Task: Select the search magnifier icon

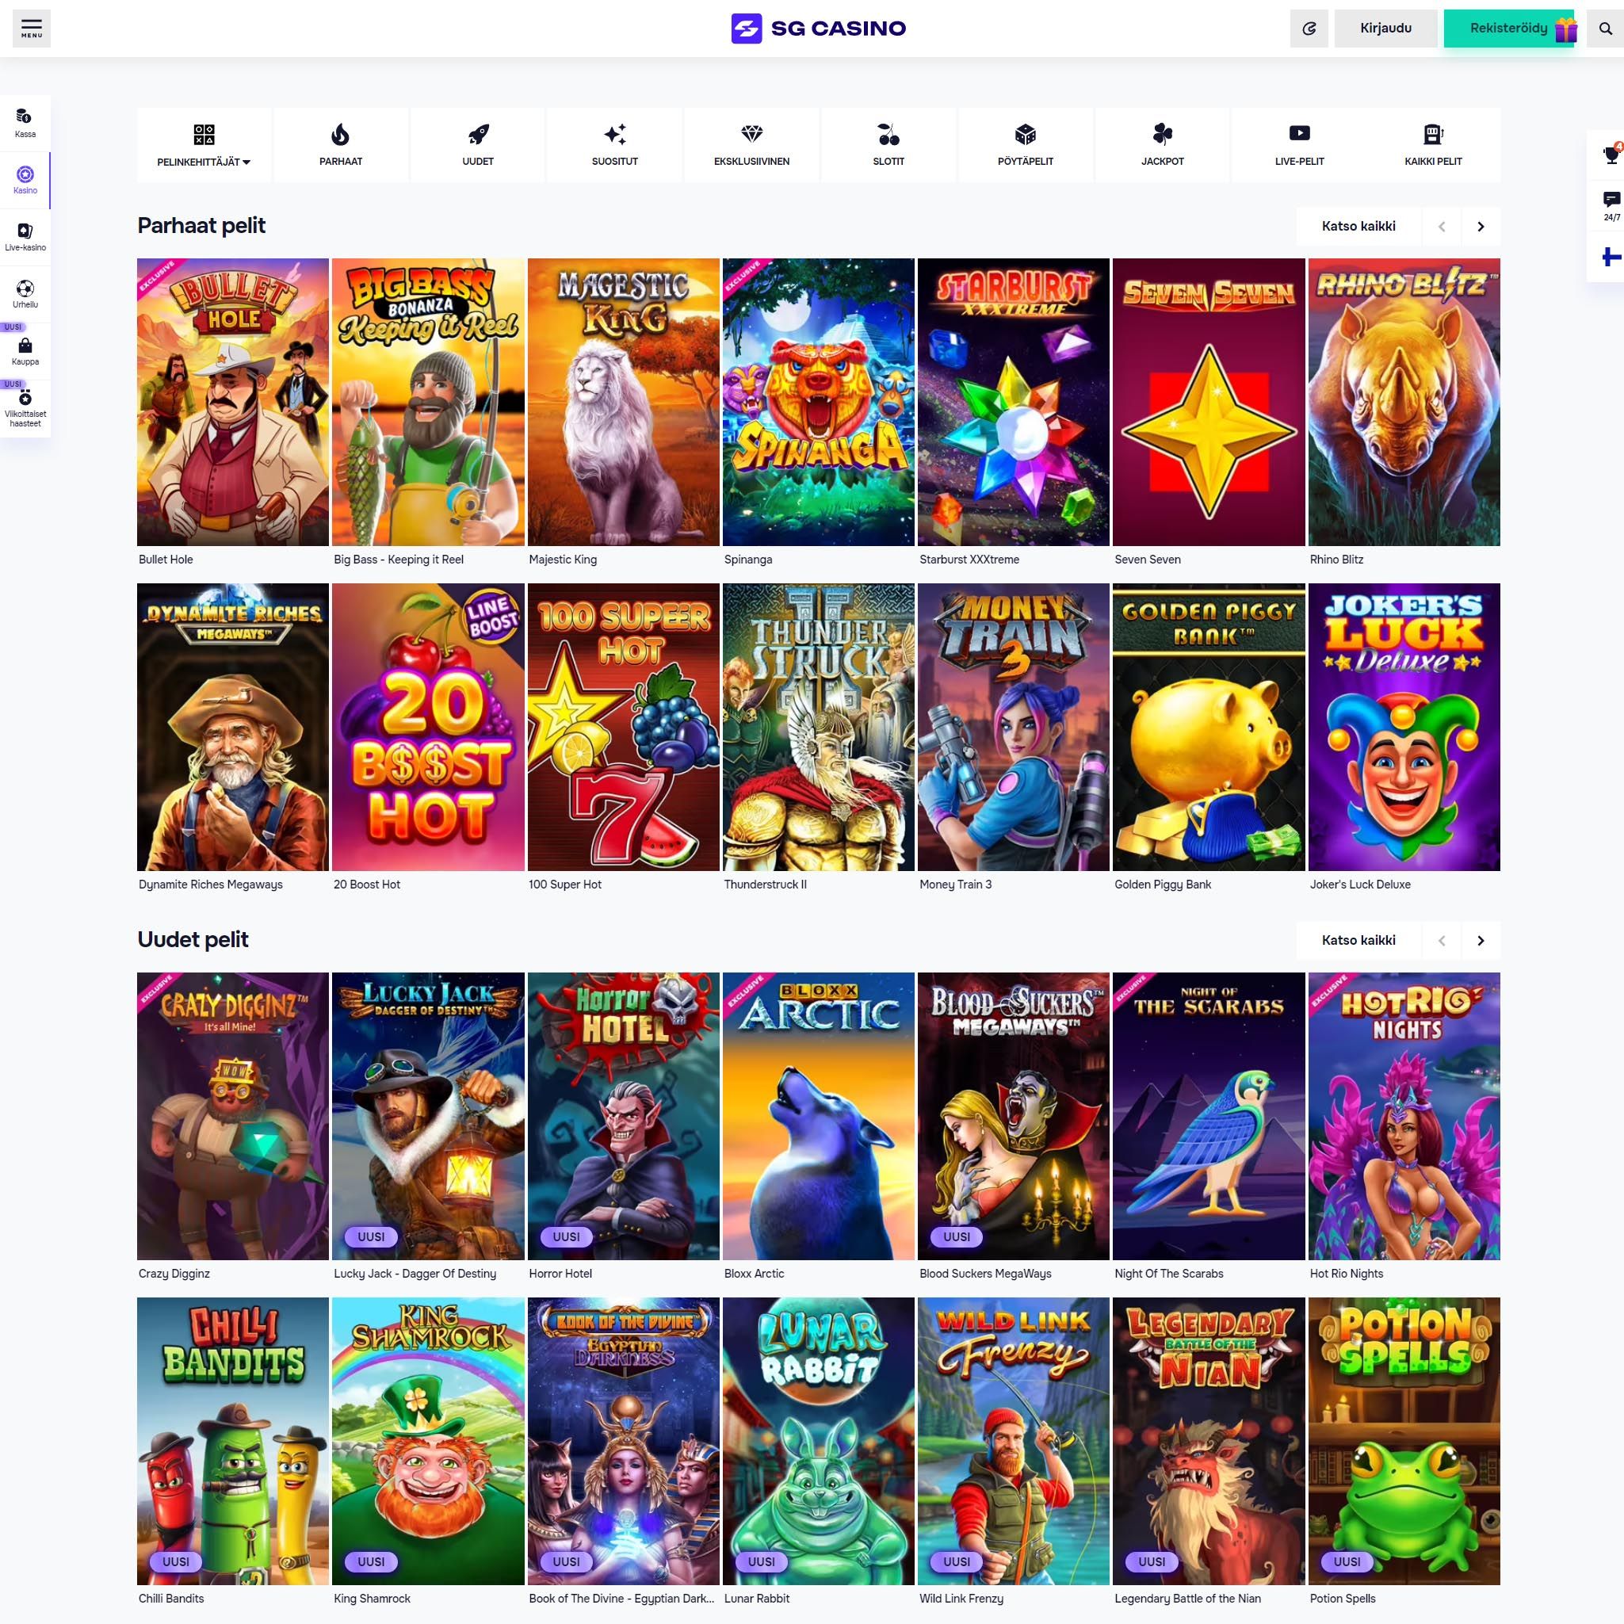Action: pos(1606,27)
